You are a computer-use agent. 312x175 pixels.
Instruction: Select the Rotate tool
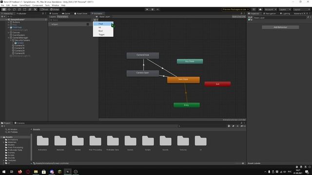[14, 9]
